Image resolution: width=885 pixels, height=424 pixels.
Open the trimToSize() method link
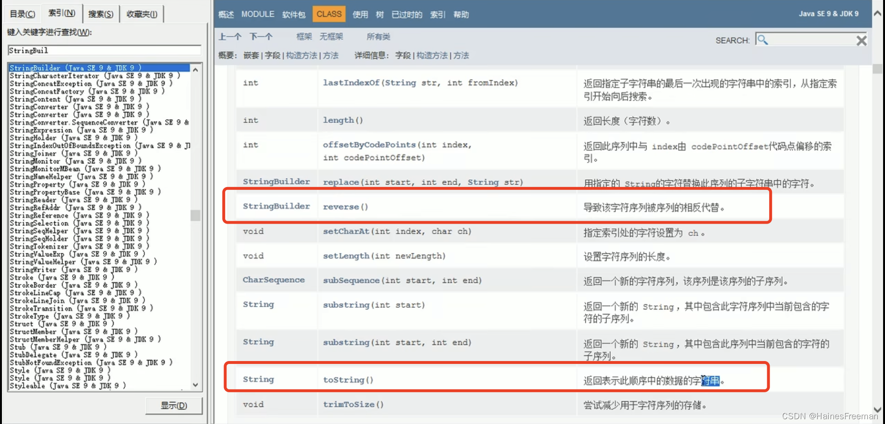click(x=349, y=404)
